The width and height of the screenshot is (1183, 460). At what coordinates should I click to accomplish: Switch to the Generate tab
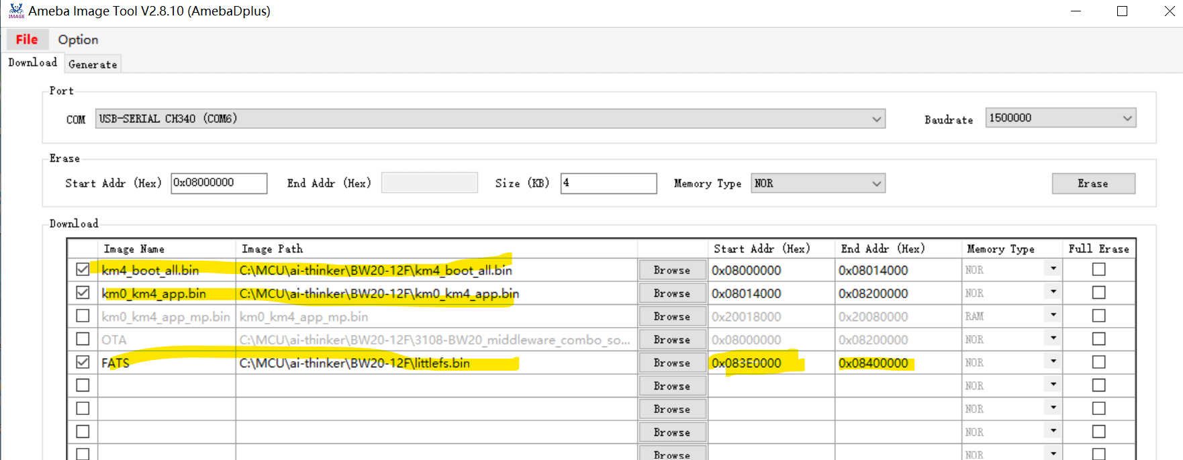click(x=93, y=64)
